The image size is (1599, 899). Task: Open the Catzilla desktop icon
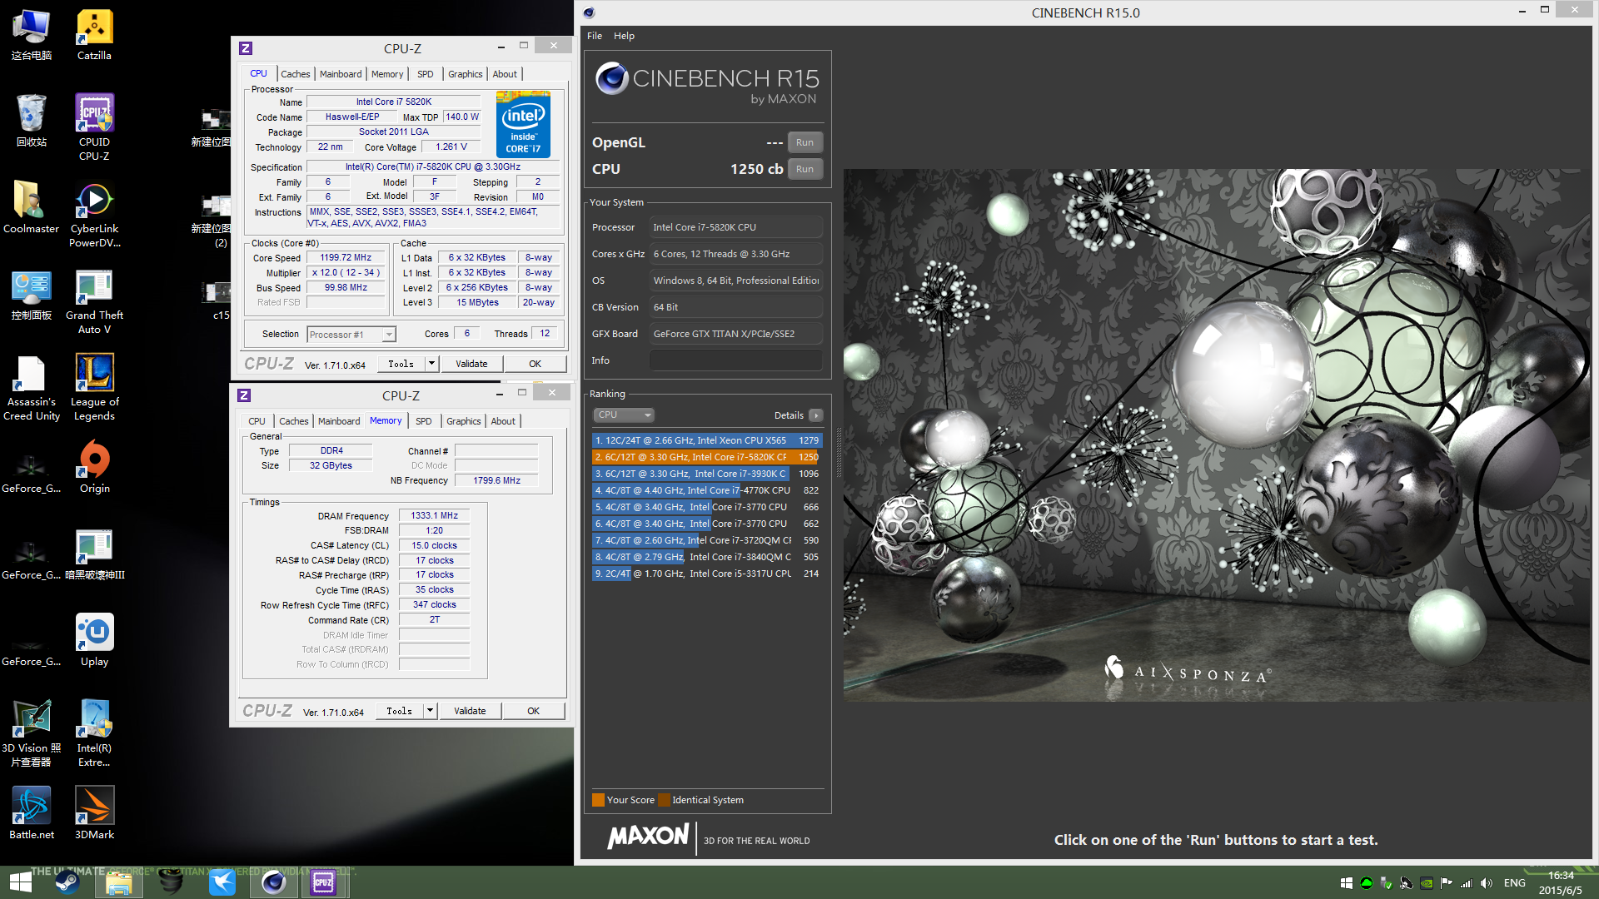point(94,35)
